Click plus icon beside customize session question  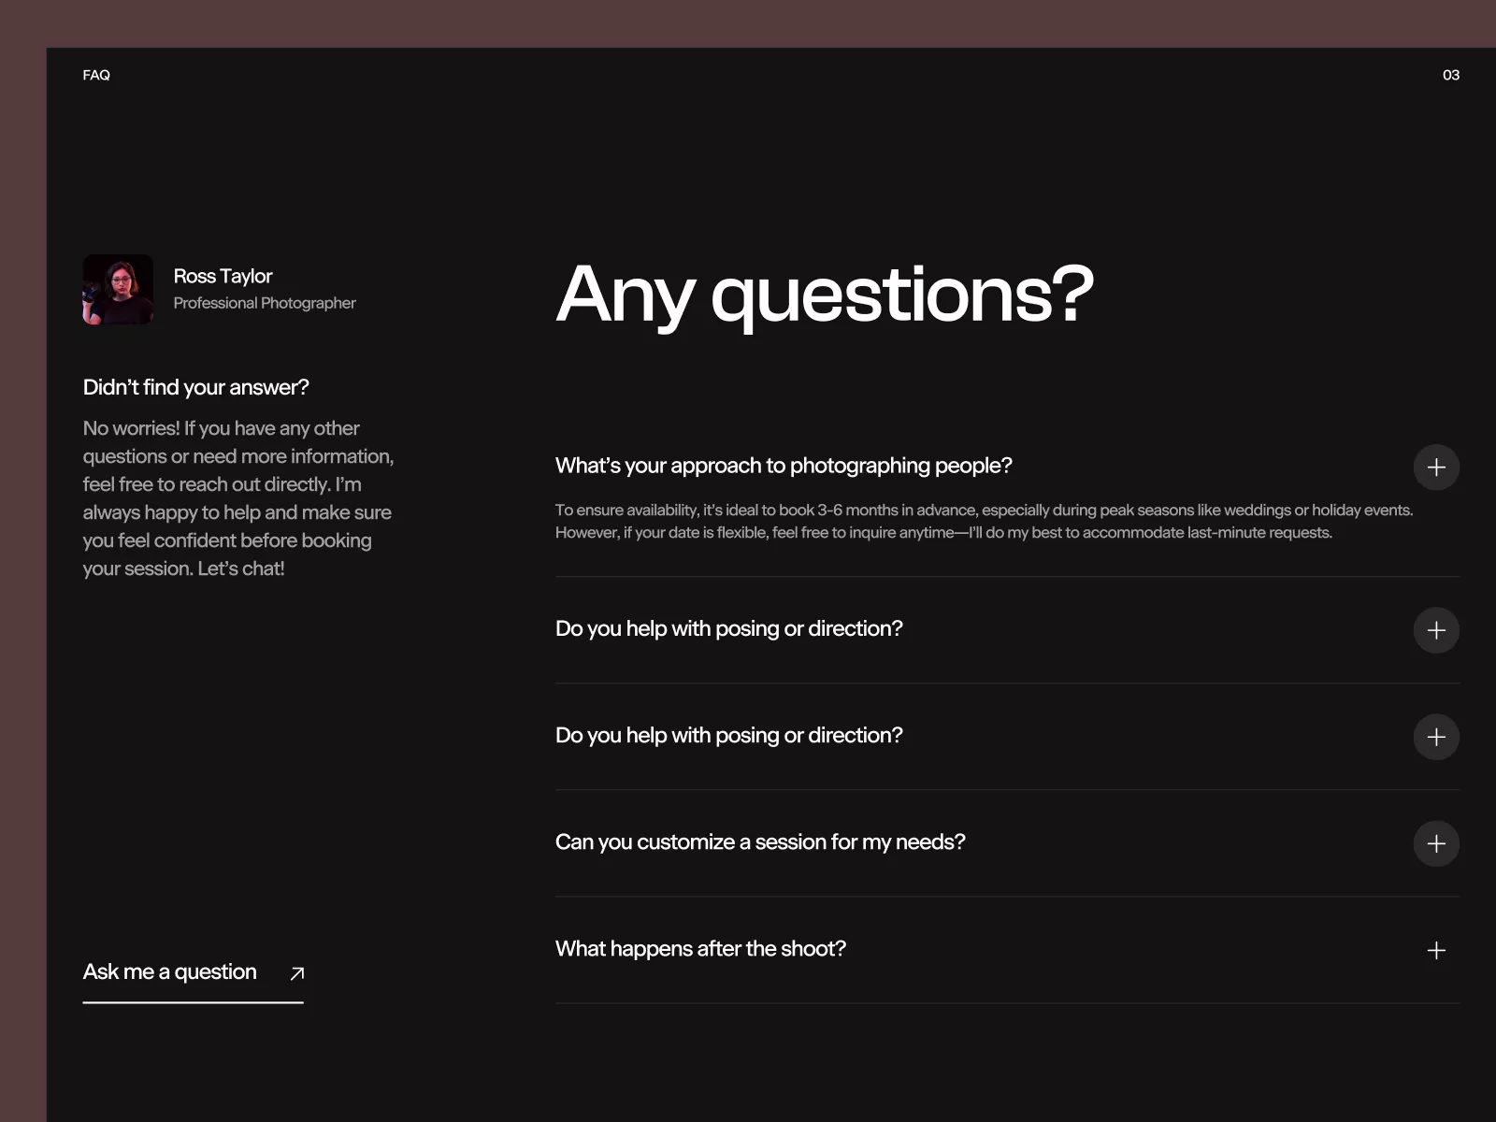[x=1436, y=843]
